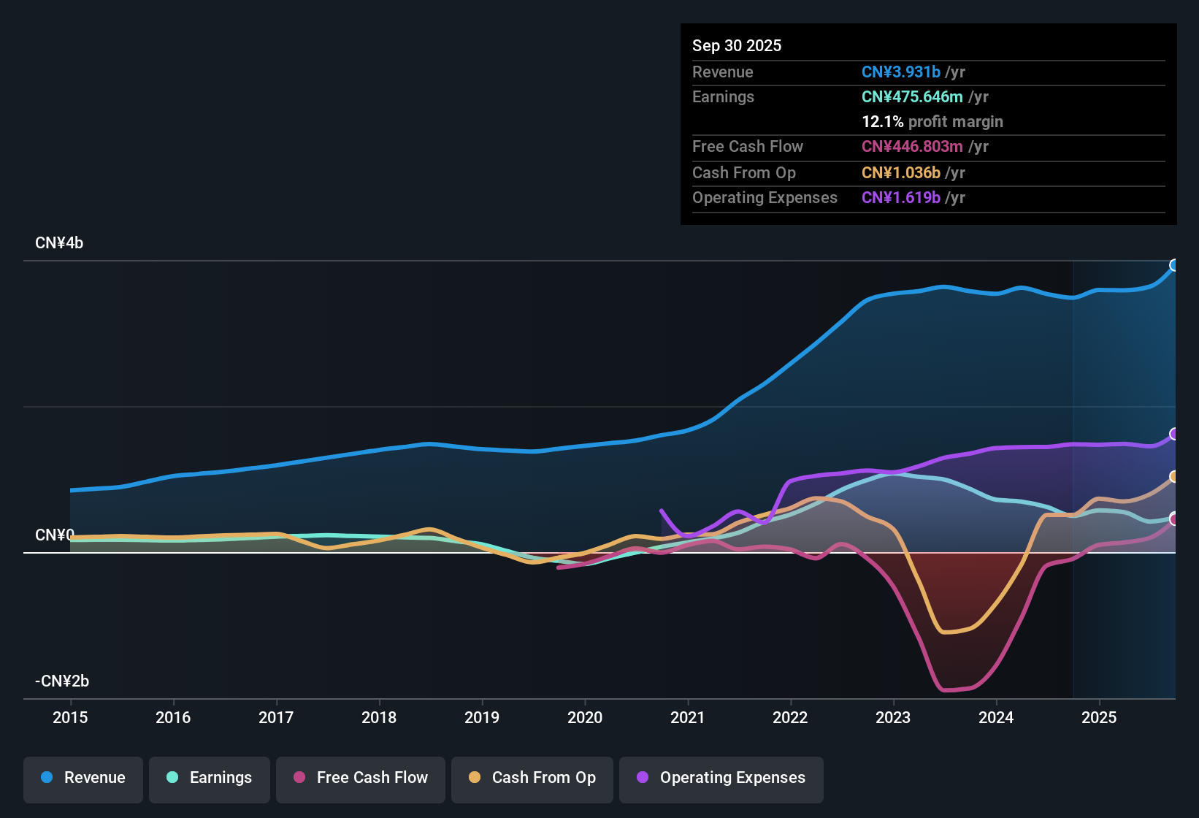Click the Cash From Op endpoint marker on chart edge

(x=1174, y=477)
